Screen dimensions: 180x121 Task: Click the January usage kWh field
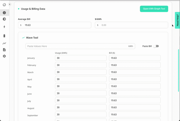[81, 58]
